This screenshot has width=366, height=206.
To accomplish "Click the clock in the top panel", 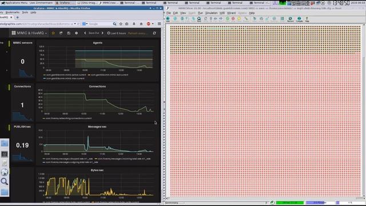I will [341, 3].
